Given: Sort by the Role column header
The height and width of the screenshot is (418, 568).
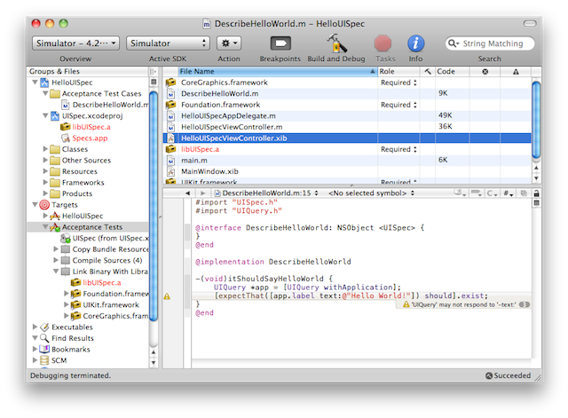Looking at the screenshot, I should pyautogui.click(x=398, y=71).
